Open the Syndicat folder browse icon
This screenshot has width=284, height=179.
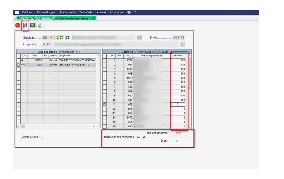pyautogui.click(x=56, y=37)
